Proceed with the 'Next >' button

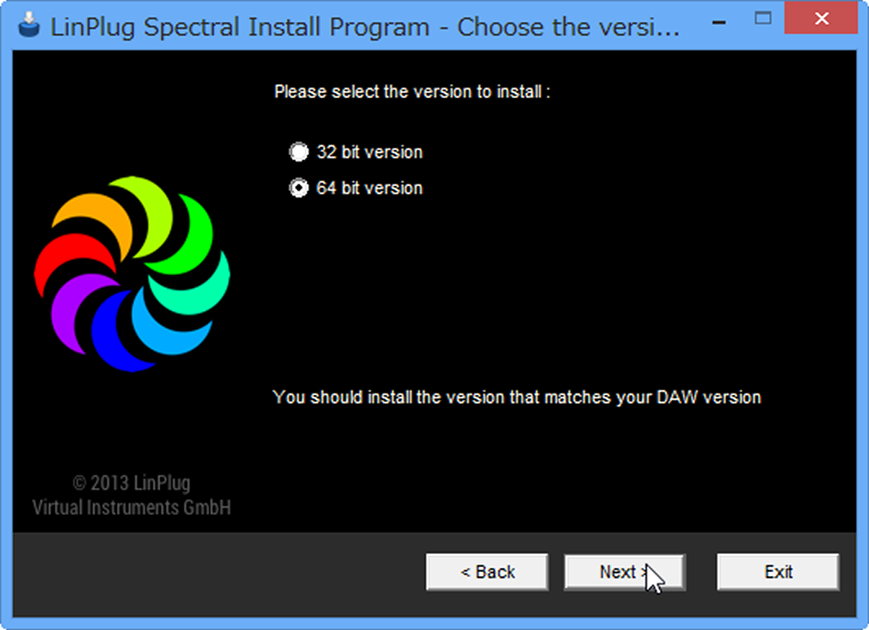(625, 572)
